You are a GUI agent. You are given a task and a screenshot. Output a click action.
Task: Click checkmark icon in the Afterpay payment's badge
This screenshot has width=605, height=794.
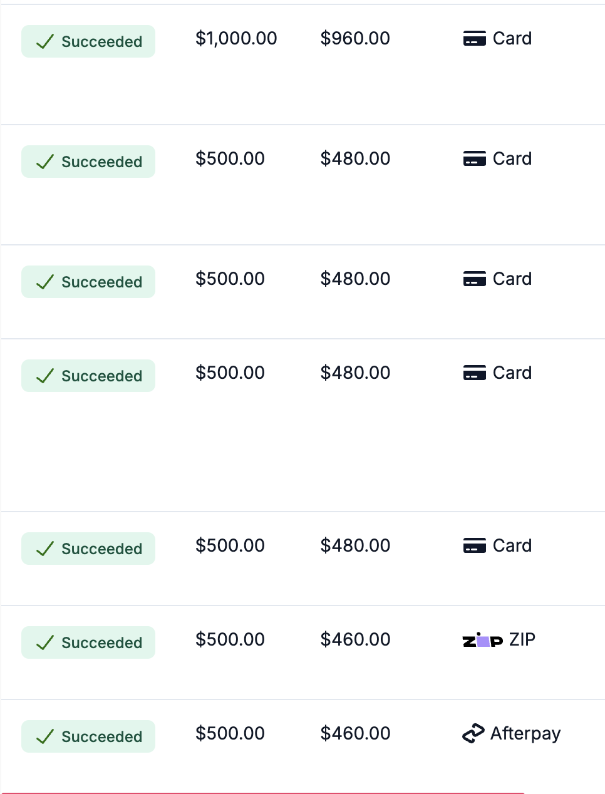(45, 737)
